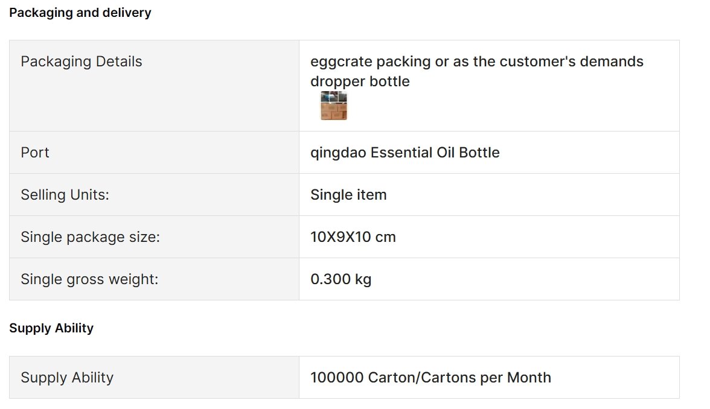Viewport: 710px width, 409px height.
Task: Open the packaging cartons thumbnail image
Action: pyautogui.click(x=334, y=106)
